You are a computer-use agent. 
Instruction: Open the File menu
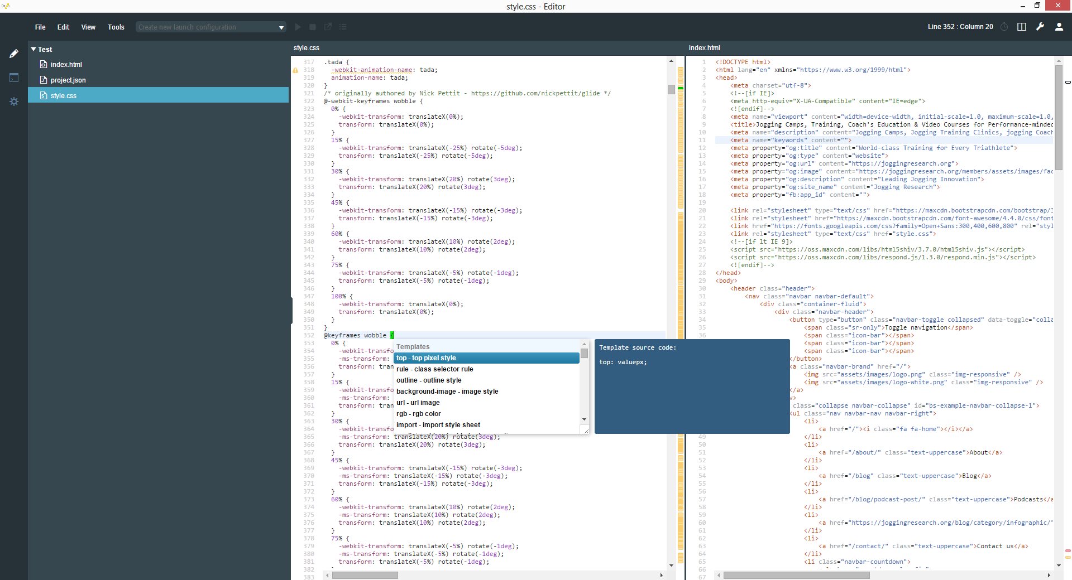(40, 27)
